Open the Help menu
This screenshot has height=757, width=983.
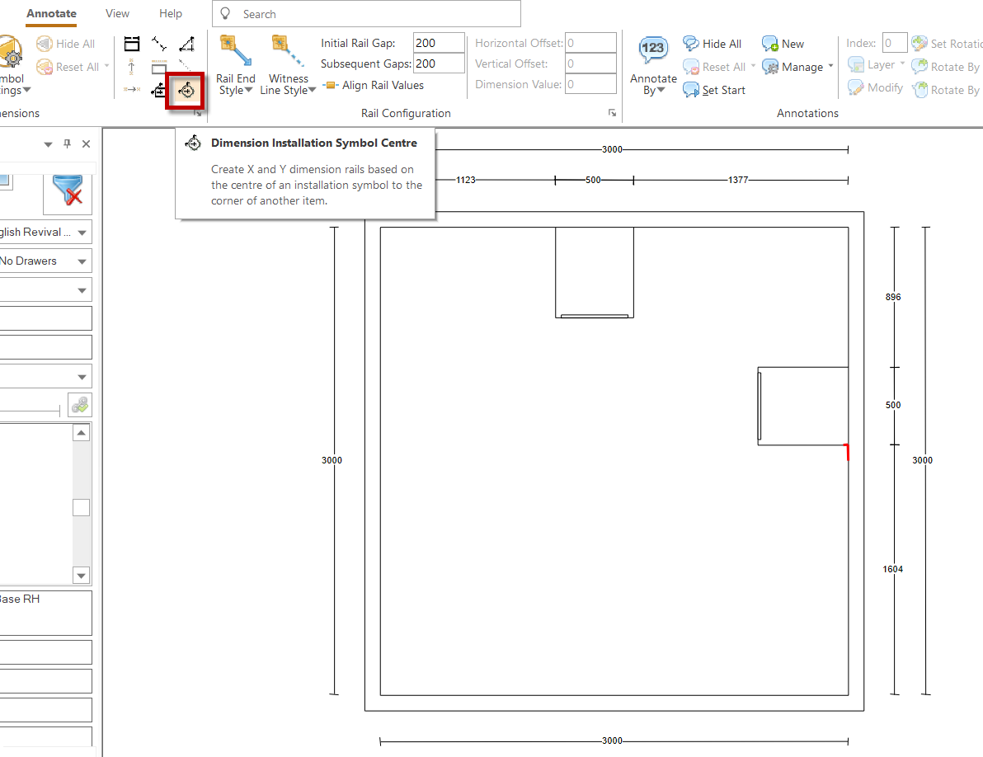pos(171,13)
